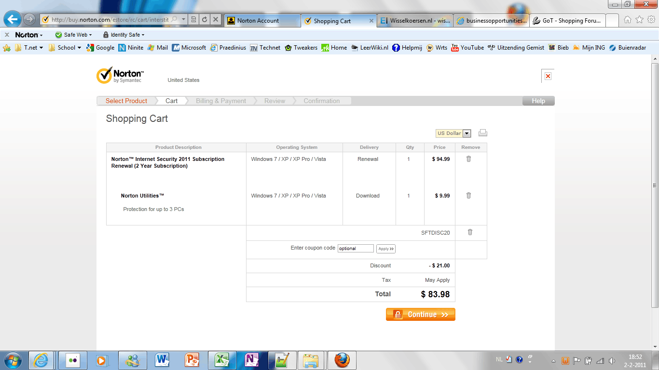
Task: Go back with the browser back arrow
Action: 12,19
